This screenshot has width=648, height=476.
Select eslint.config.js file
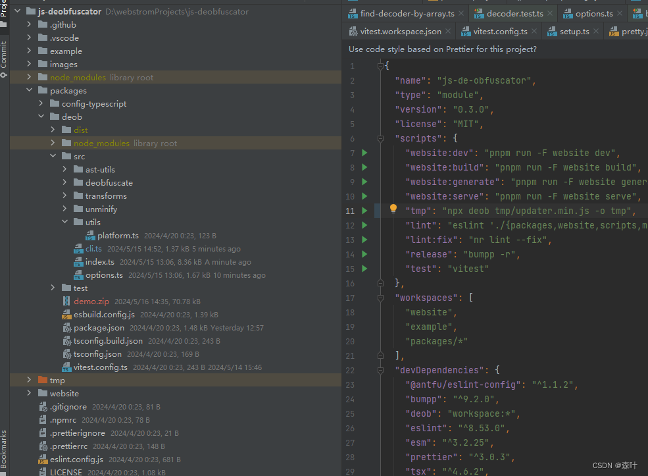tap(76, 460)
